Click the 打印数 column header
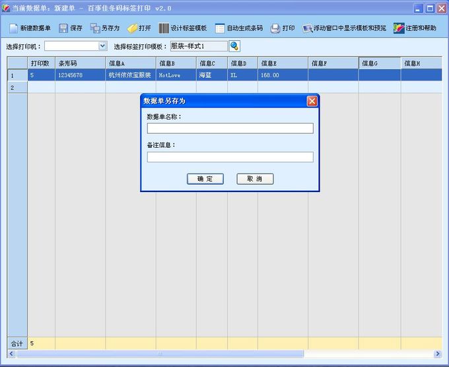This screenshot has height=367, width=449. [41, 63]
